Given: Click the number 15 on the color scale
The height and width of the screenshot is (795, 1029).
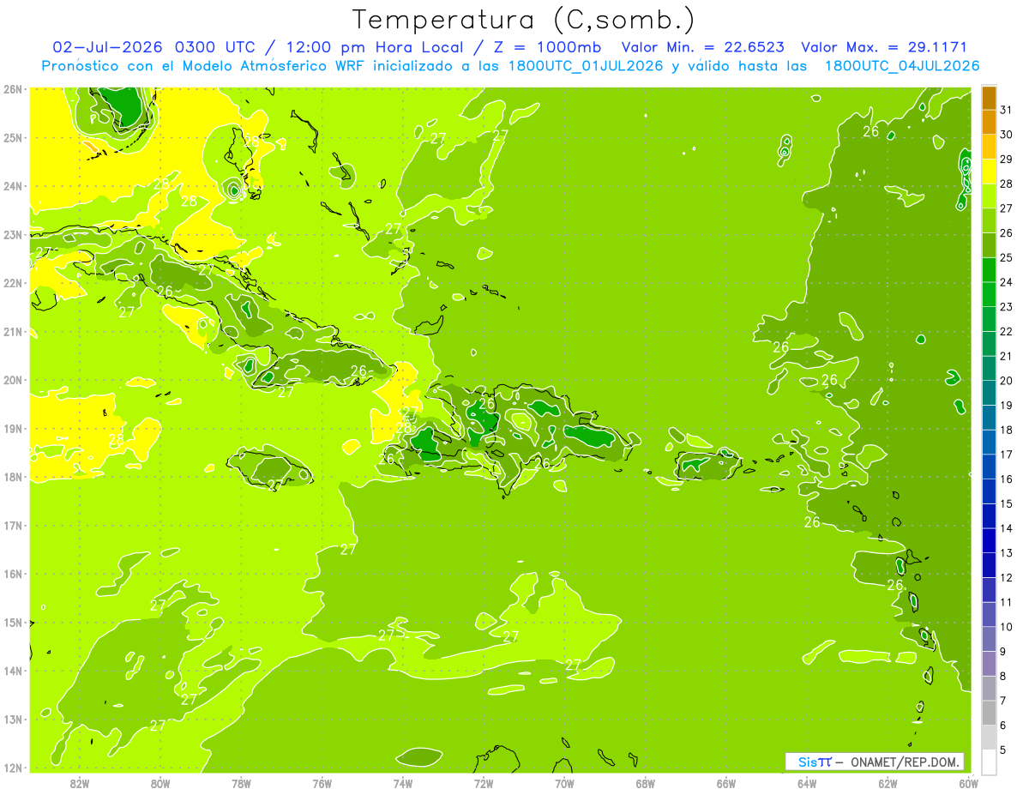Looking at the screenshot, I should (1006, 503).
